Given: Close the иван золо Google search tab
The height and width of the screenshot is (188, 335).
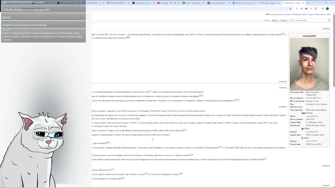Looking at the screenshot, I should tap(278, 3).
